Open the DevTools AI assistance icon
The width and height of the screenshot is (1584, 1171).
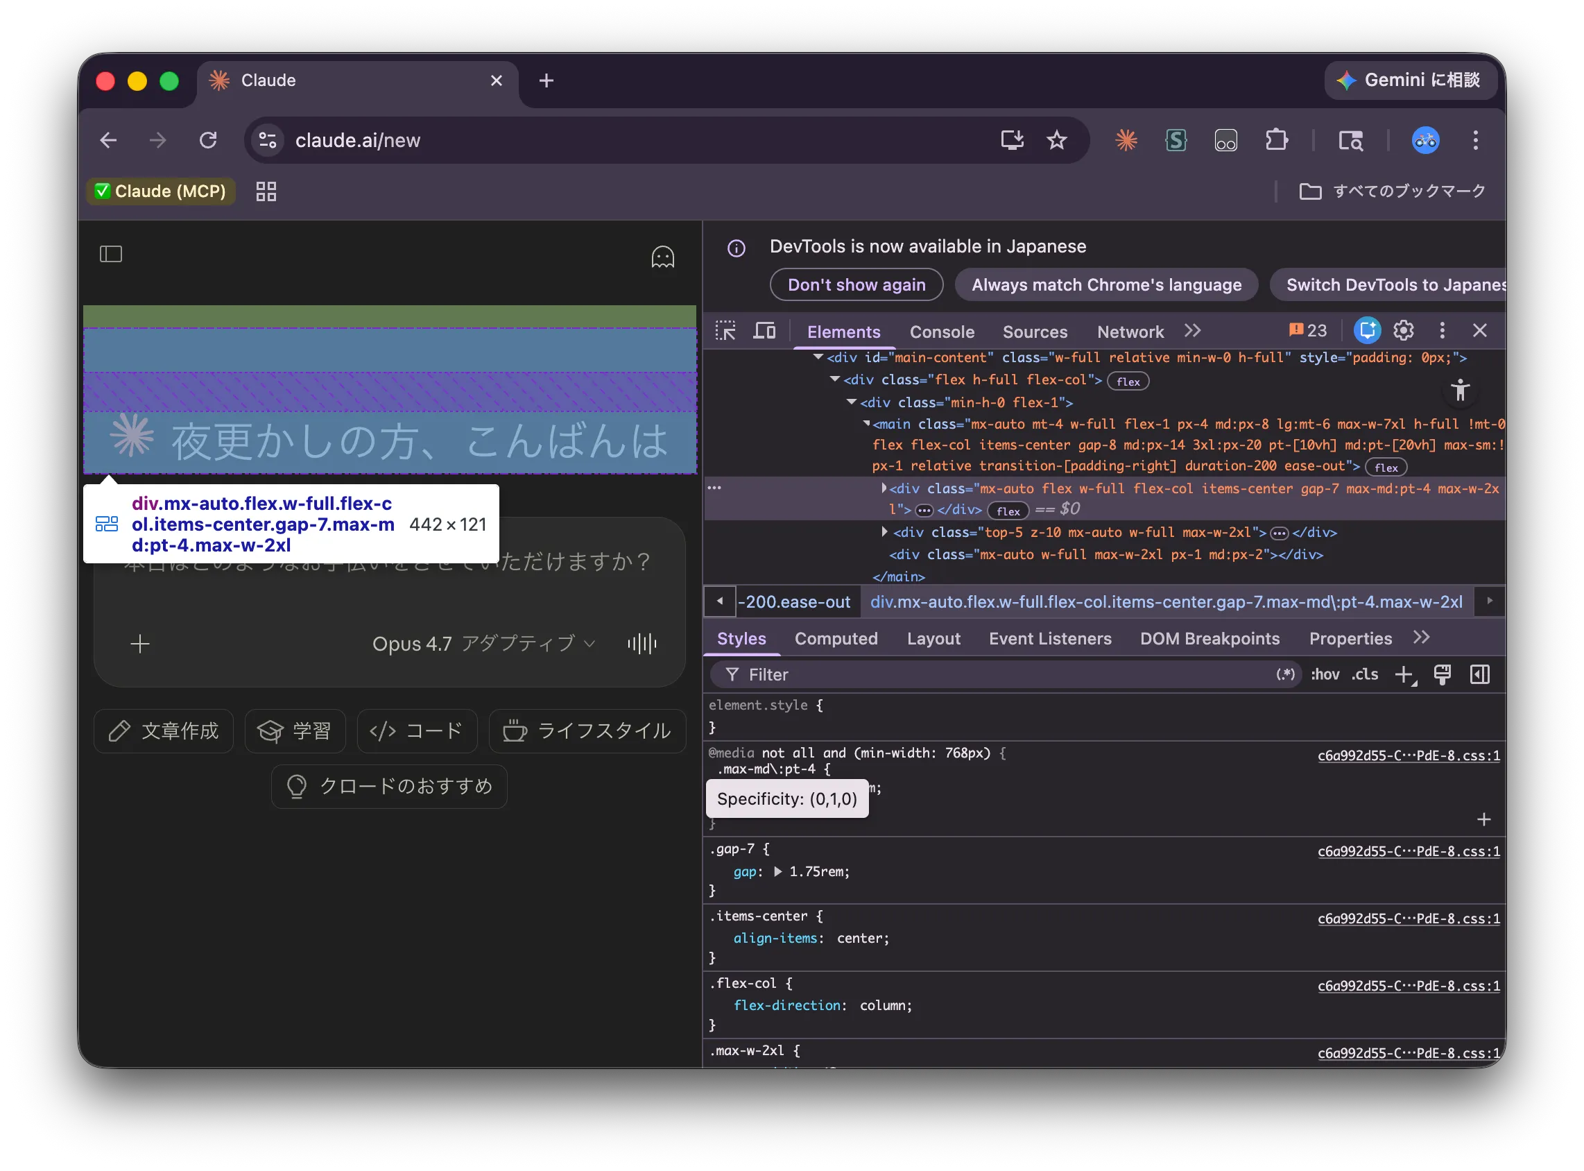(x=1366, y=330)
